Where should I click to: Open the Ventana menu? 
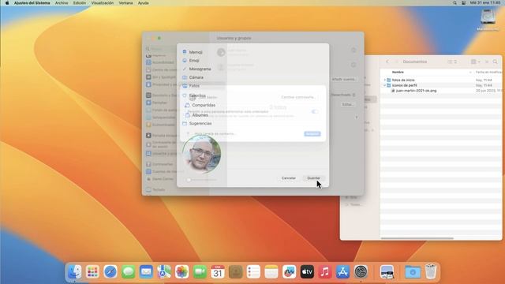[125, 3]
